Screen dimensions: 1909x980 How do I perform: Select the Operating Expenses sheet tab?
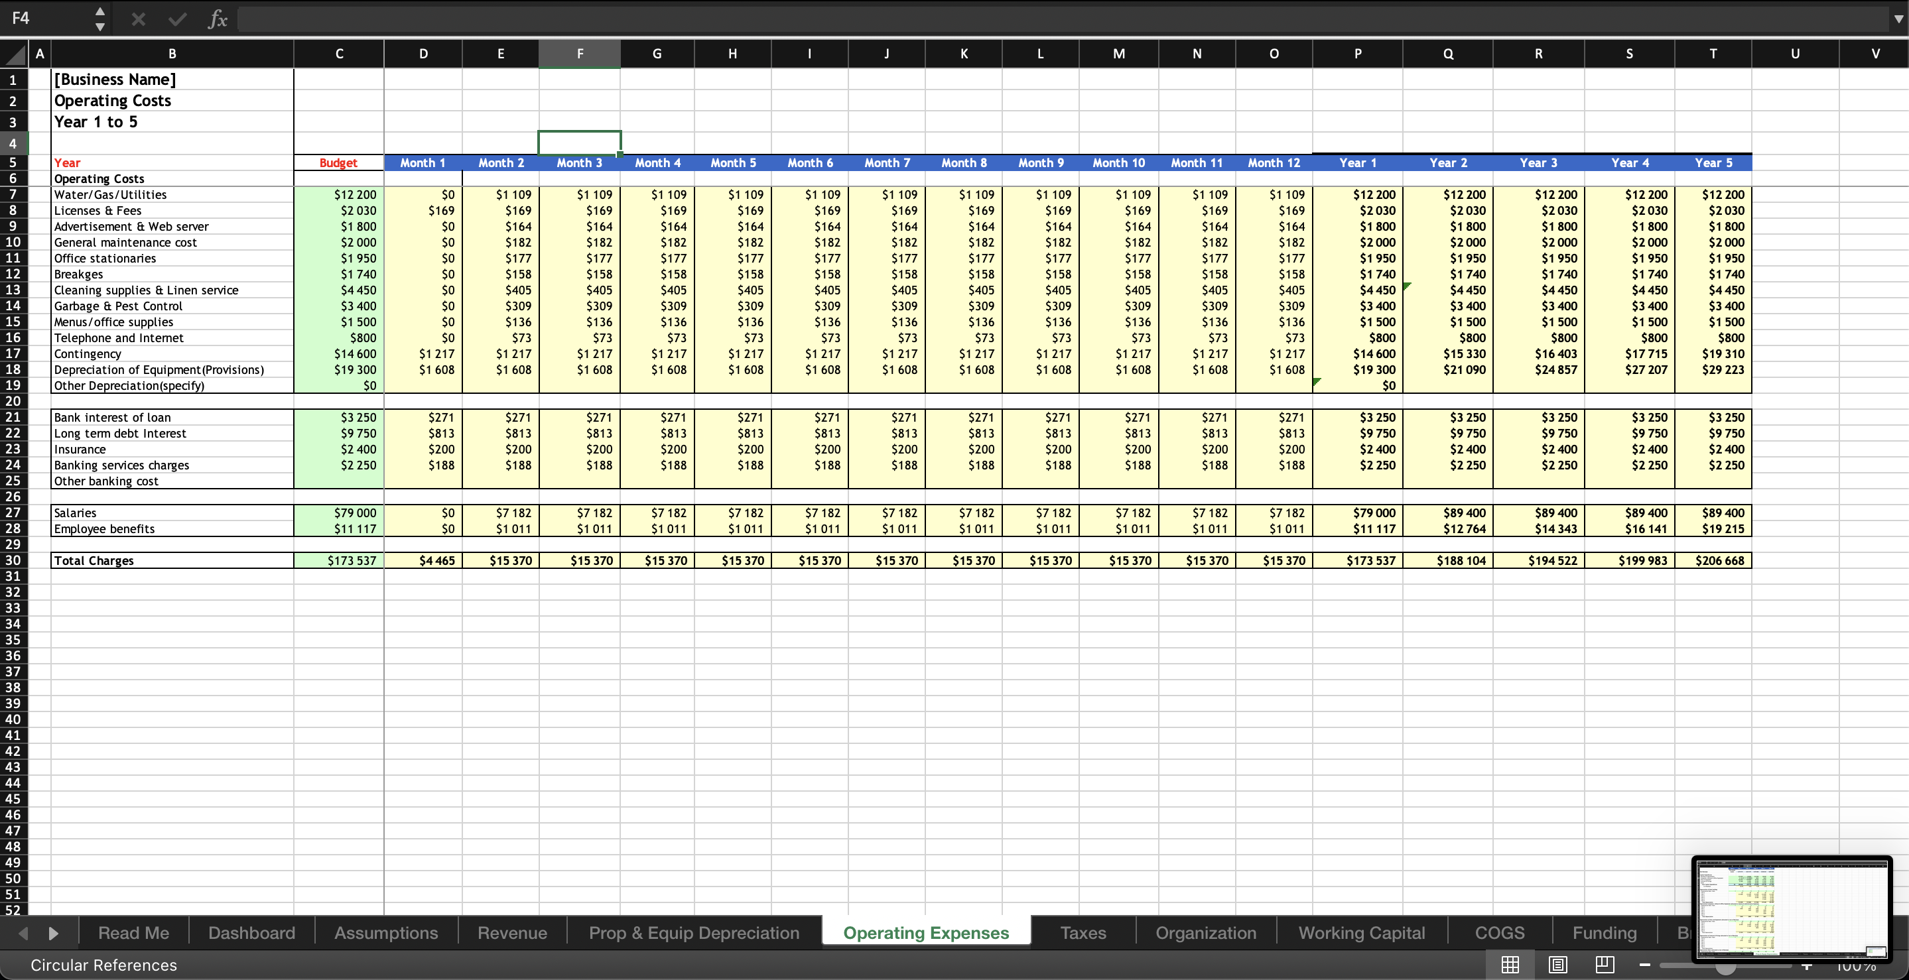(925, 933)
